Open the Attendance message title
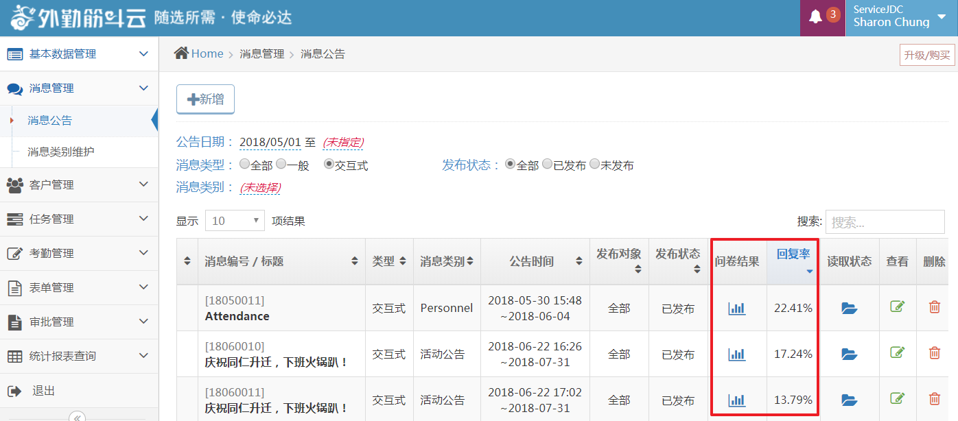958x421 pixels. [x=237, y=316]
